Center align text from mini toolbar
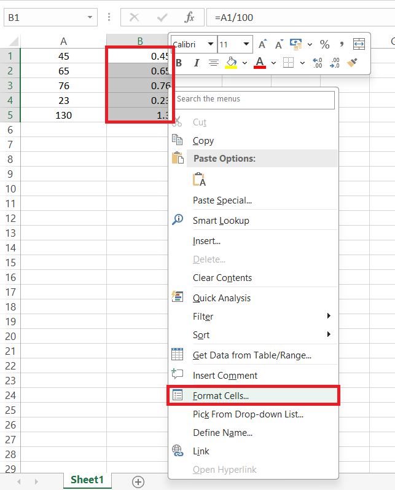The height and width of the screenshot is (490, 395). (x=214, y=63)
